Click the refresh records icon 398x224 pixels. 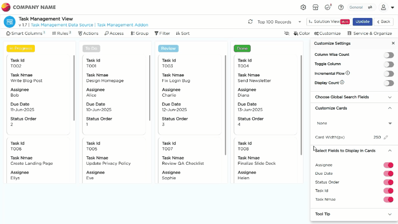pyautogui.click(x=250, y=22)
